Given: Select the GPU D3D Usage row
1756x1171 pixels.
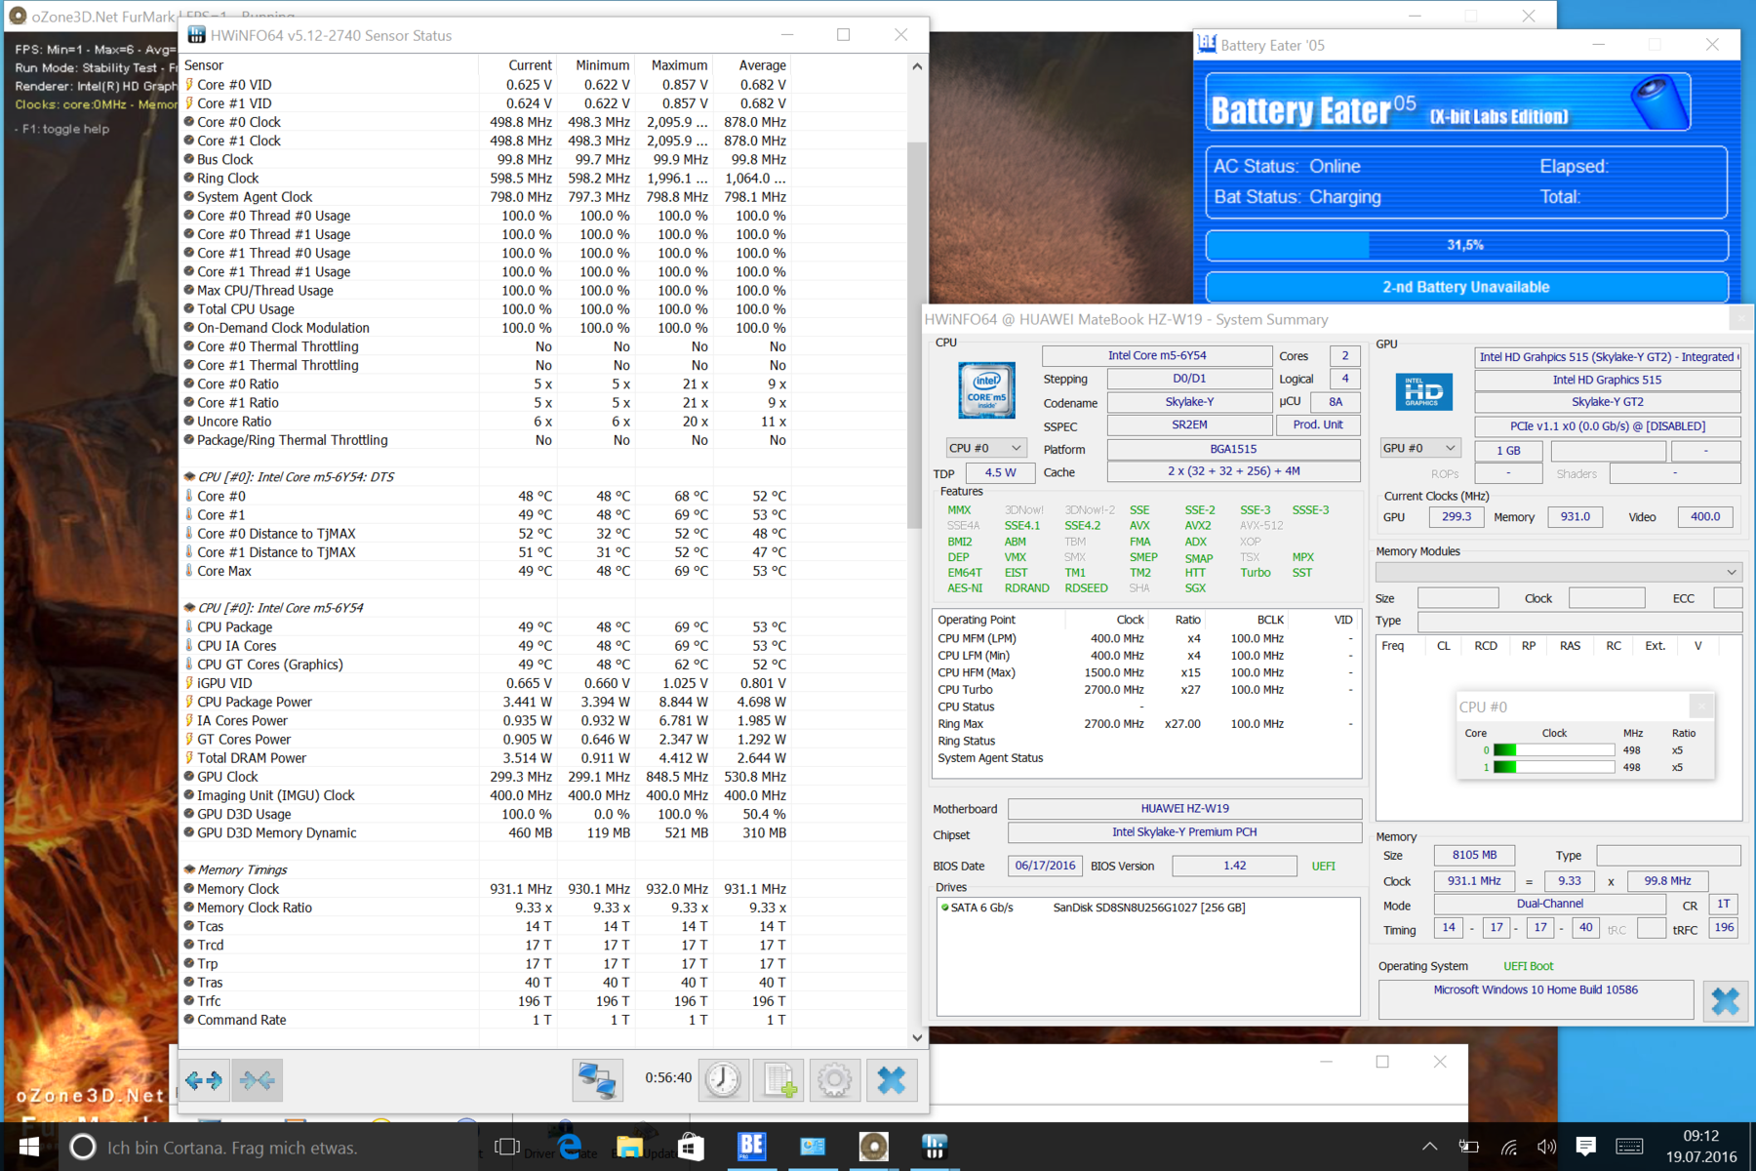Looking at the screenshot, I should (x=486, y=814).
